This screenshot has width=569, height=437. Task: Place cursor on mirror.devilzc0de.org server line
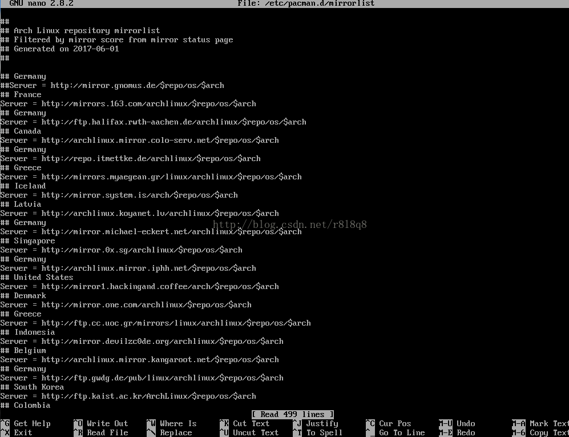[x=142, y=342]
